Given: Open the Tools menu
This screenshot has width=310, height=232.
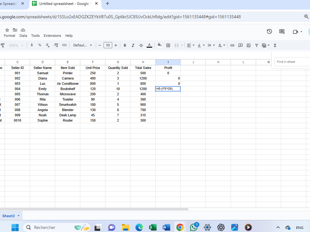Looking at the screenshot, I should tap(35, 36).
